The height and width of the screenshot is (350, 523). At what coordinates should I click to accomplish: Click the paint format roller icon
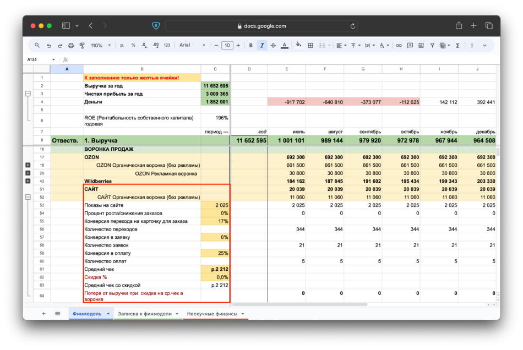pyautogui.click(x=81, y=46)
